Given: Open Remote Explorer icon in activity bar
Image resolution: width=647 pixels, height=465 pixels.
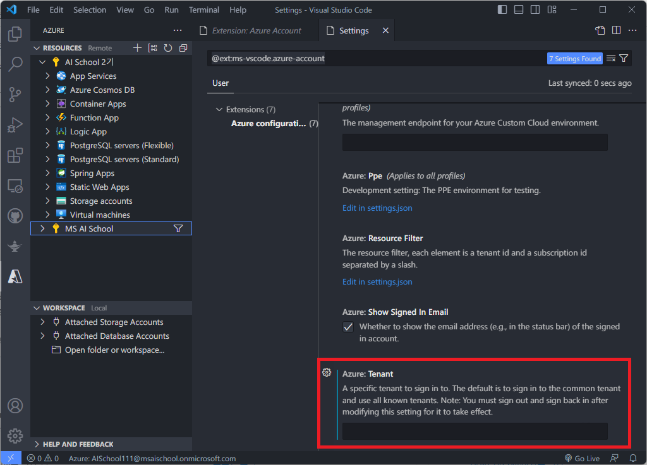Looking at the screenshot, I should point(15,186).
